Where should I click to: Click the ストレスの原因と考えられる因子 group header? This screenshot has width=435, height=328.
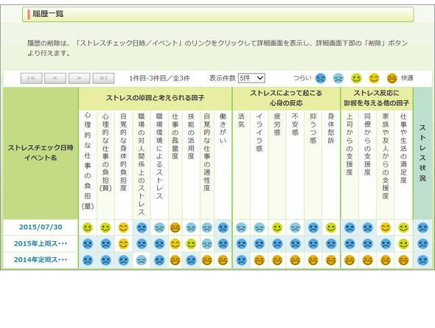[155, 98]
